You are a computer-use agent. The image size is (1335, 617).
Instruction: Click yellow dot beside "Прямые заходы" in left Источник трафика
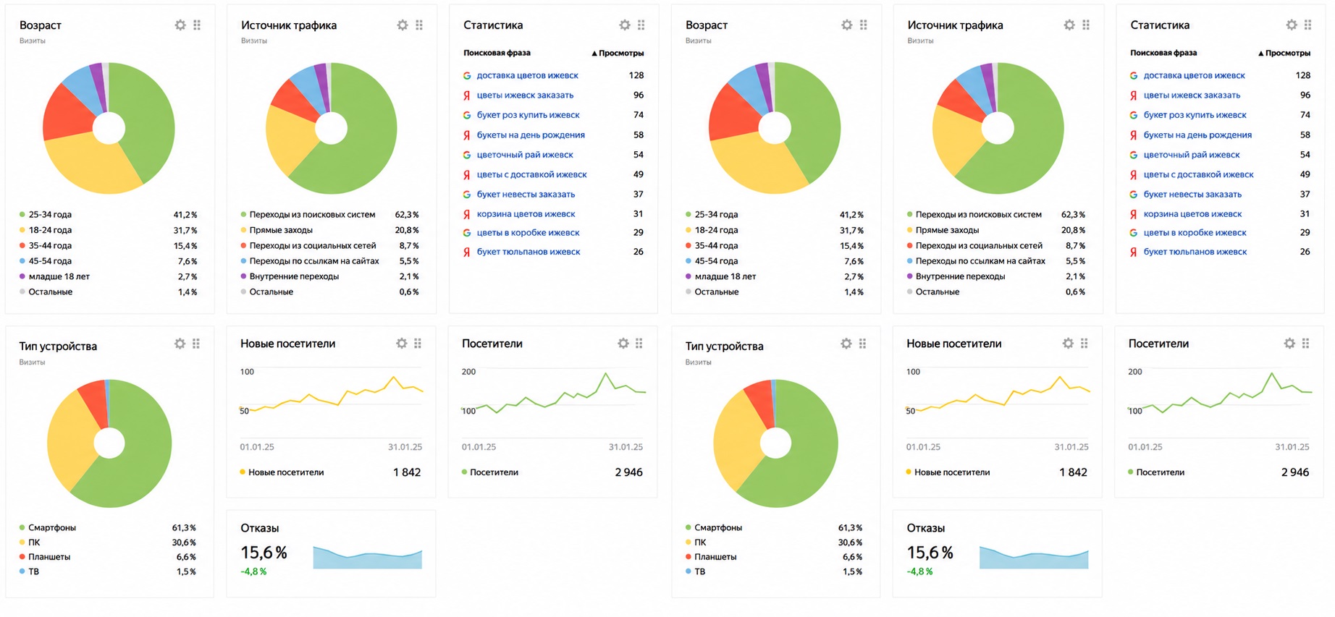(244, 230)
